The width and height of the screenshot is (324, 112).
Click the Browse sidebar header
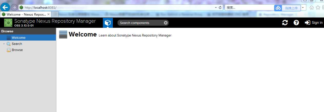[28, 31]
